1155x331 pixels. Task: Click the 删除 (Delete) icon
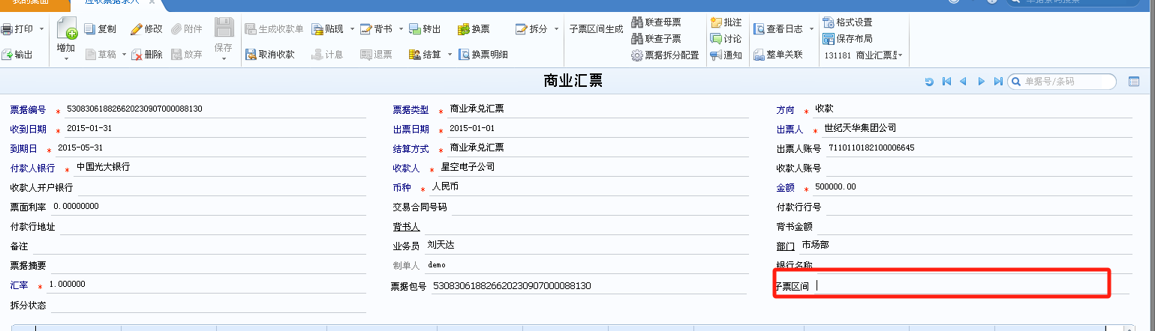click(137, 55)
